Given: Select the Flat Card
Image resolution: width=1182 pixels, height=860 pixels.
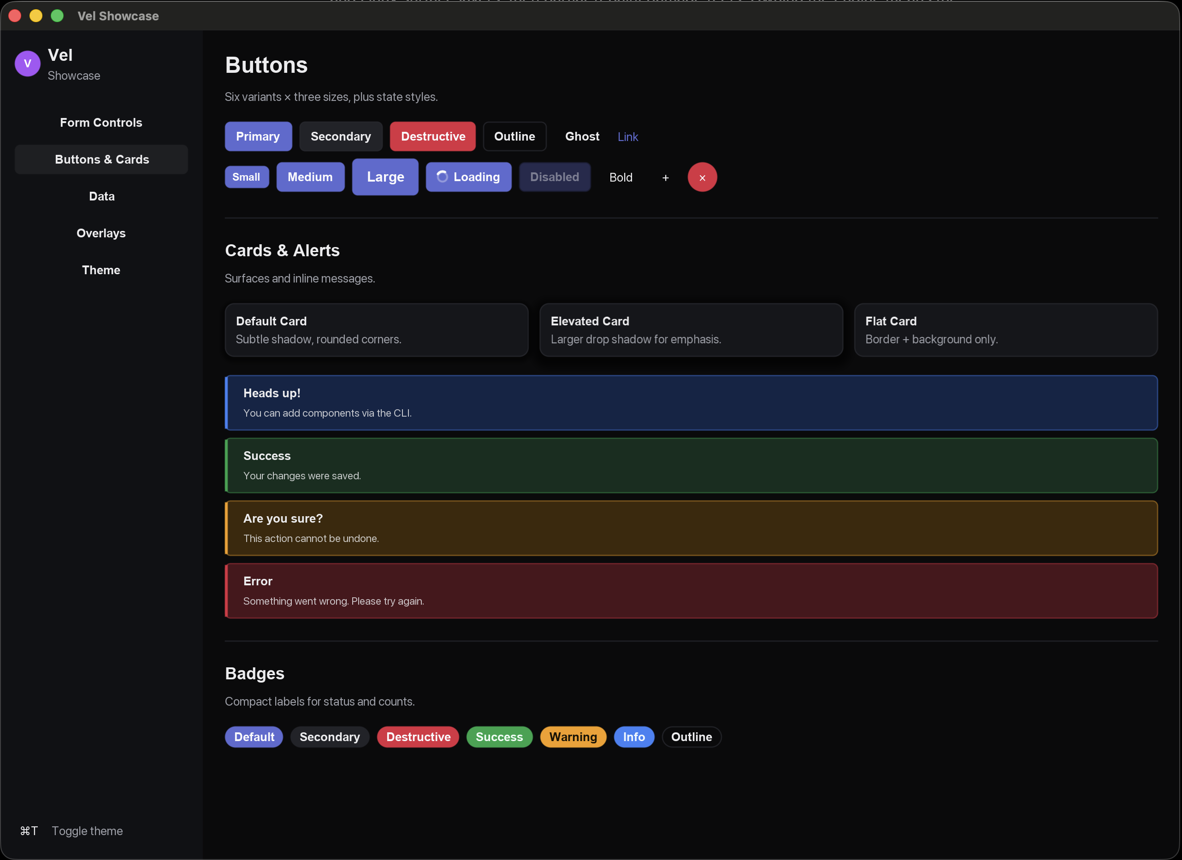Looking at the screenshot, I should (x=1006, y=330).
